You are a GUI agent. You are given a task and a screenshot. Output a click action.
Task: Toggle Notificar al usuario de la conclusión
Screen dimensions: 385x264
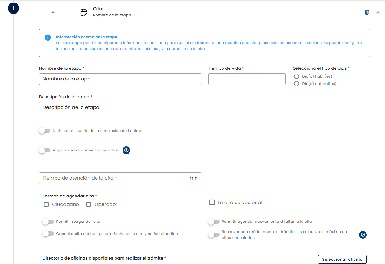point(45,131)
